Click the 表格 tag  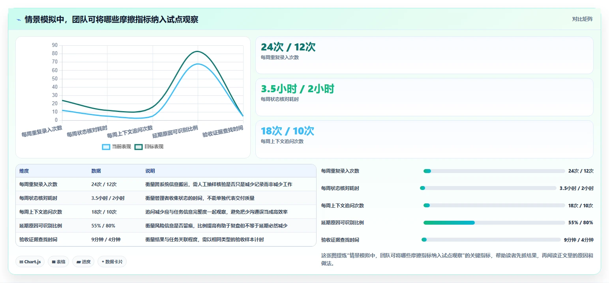(x=58, y=262)
